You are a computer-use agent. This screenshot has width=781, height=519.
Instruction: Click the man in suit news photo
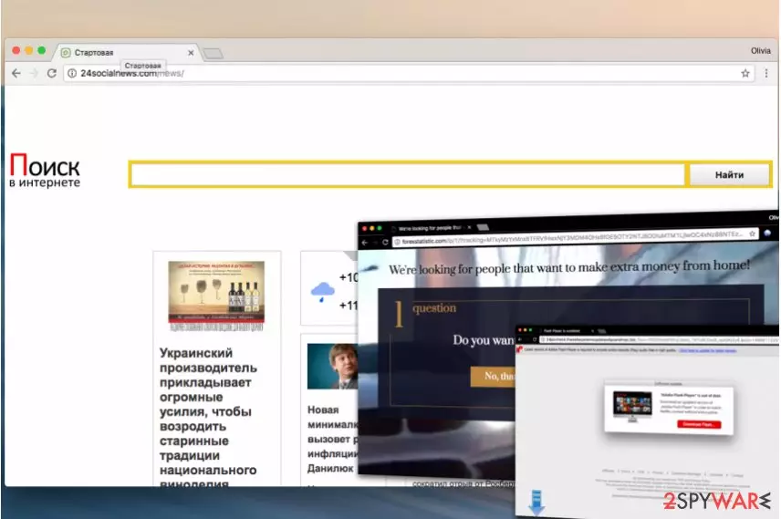[332, 366]
